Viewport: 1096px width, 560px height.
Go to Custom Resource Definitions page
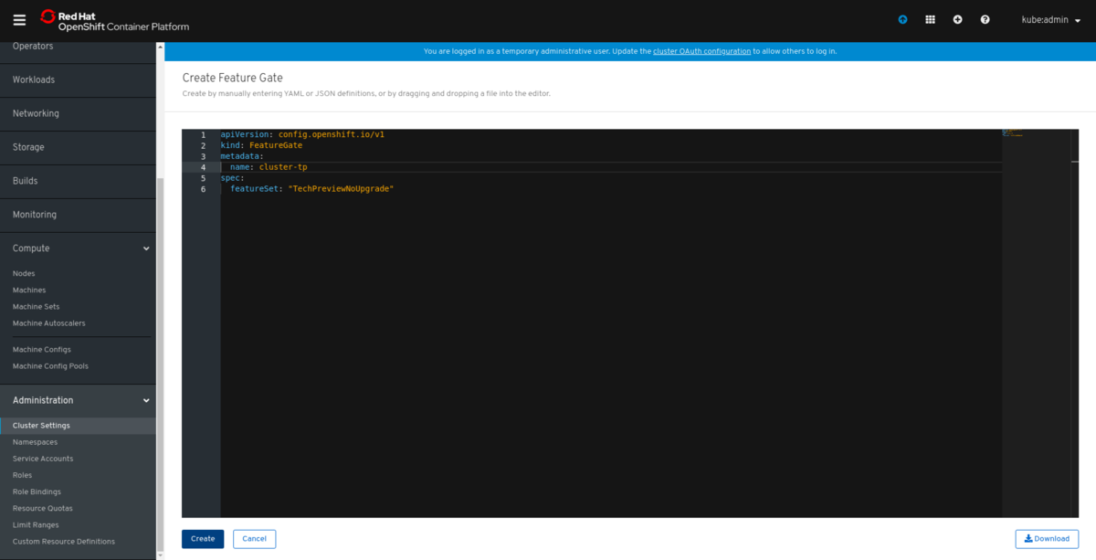[x=64, y=542]
